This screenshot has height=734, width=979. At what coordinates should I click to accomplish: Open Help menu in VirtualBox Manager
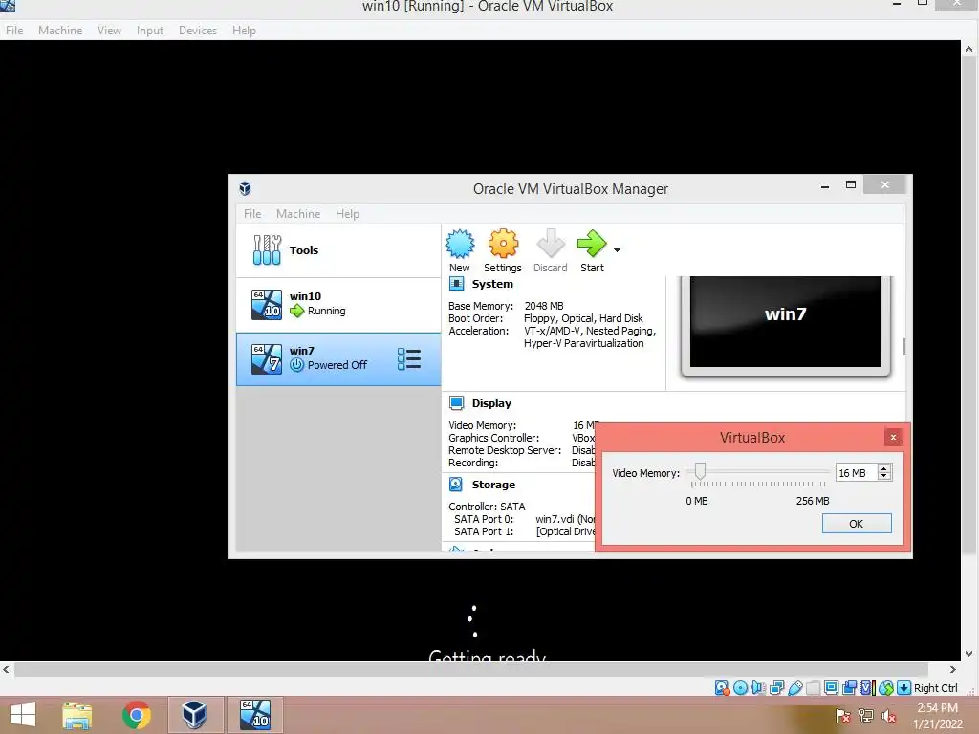pos(347,213)
